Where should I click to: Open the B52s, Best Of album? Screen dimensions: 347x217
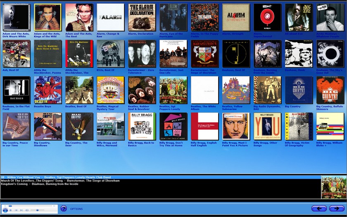click(x=111, y=54)
